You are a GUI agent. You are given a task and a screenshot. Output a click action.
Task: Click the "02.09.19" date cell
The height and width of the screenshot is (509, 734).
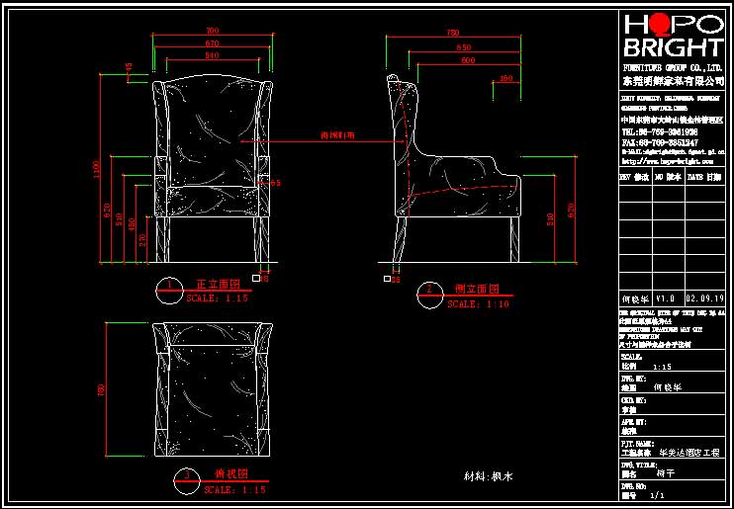[705, 298]
